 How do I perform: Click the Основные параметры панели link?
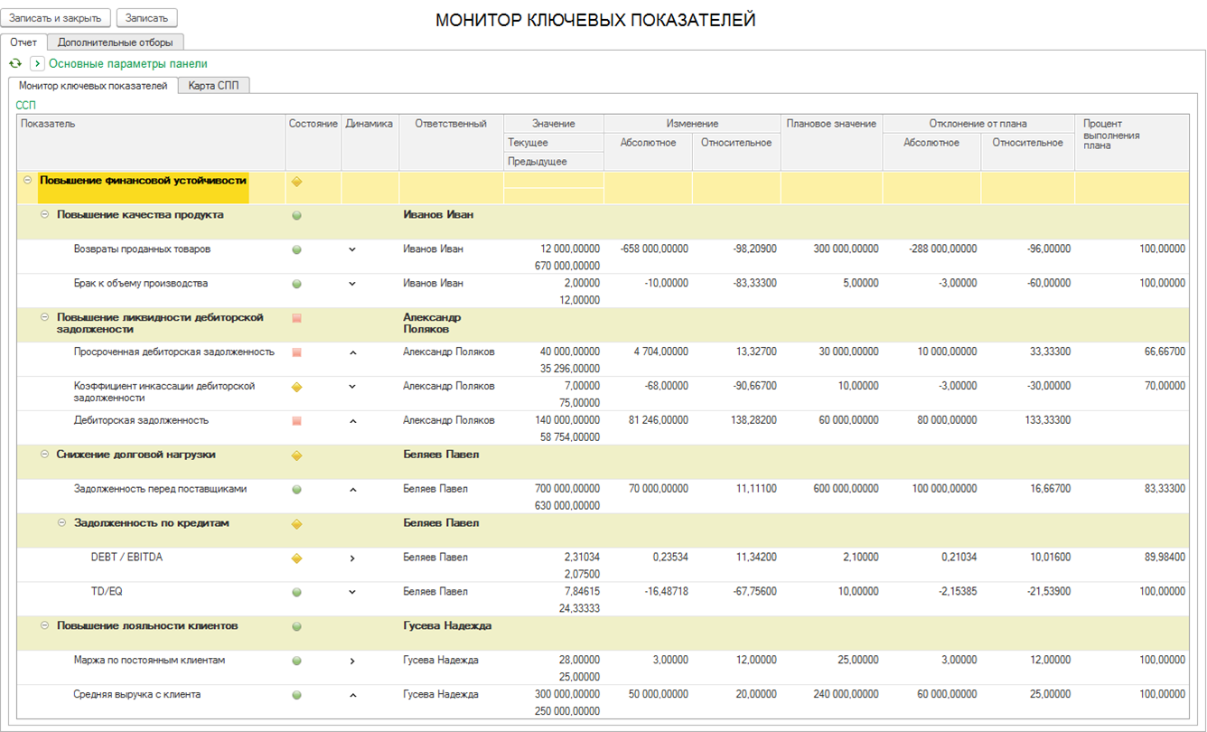127,63
